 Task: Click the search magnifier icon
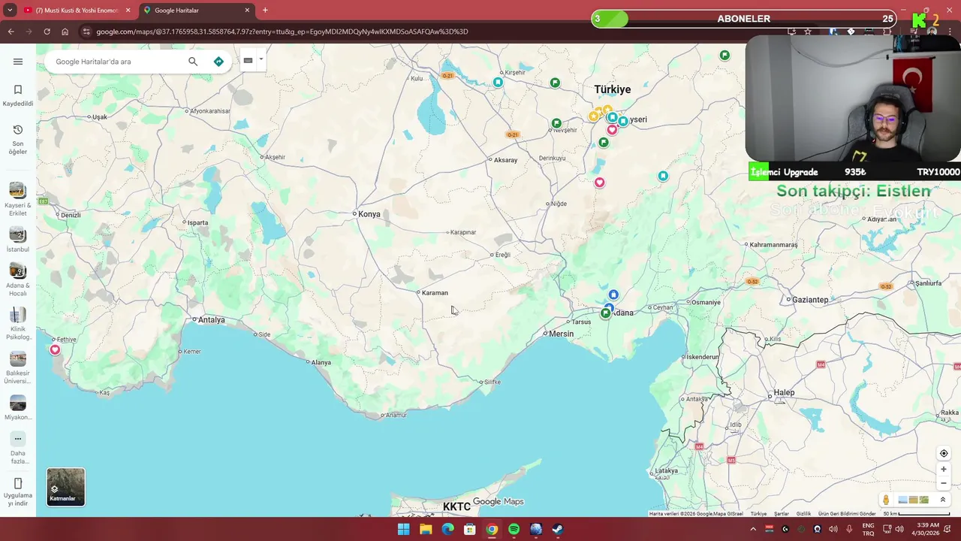tap(193, 62)
